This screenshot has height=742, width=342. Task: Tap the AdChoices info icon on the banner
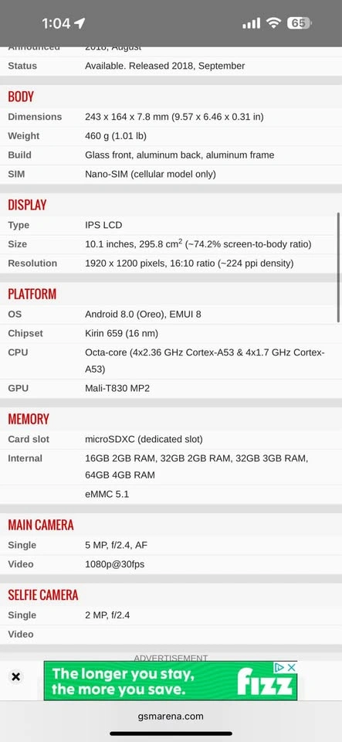[280, 667]
